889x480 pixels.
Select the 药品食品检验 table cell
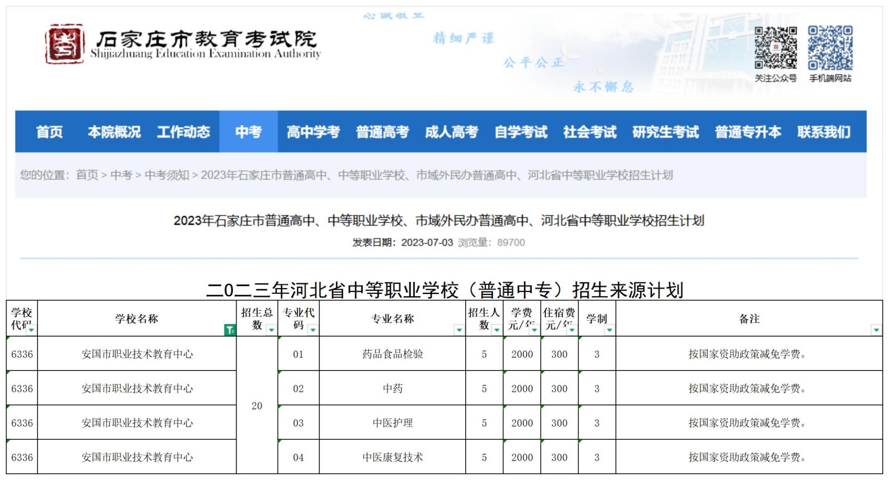click(x=392, y=354)
